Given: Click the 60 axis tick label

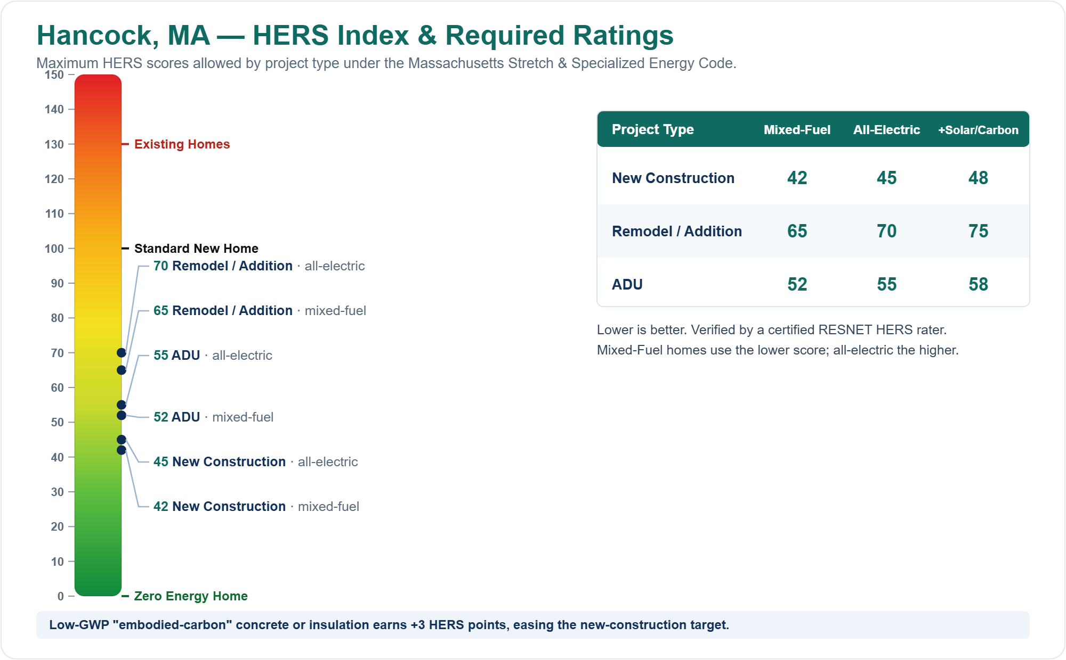Looking at the screenshot, I should tap(58, 388).
